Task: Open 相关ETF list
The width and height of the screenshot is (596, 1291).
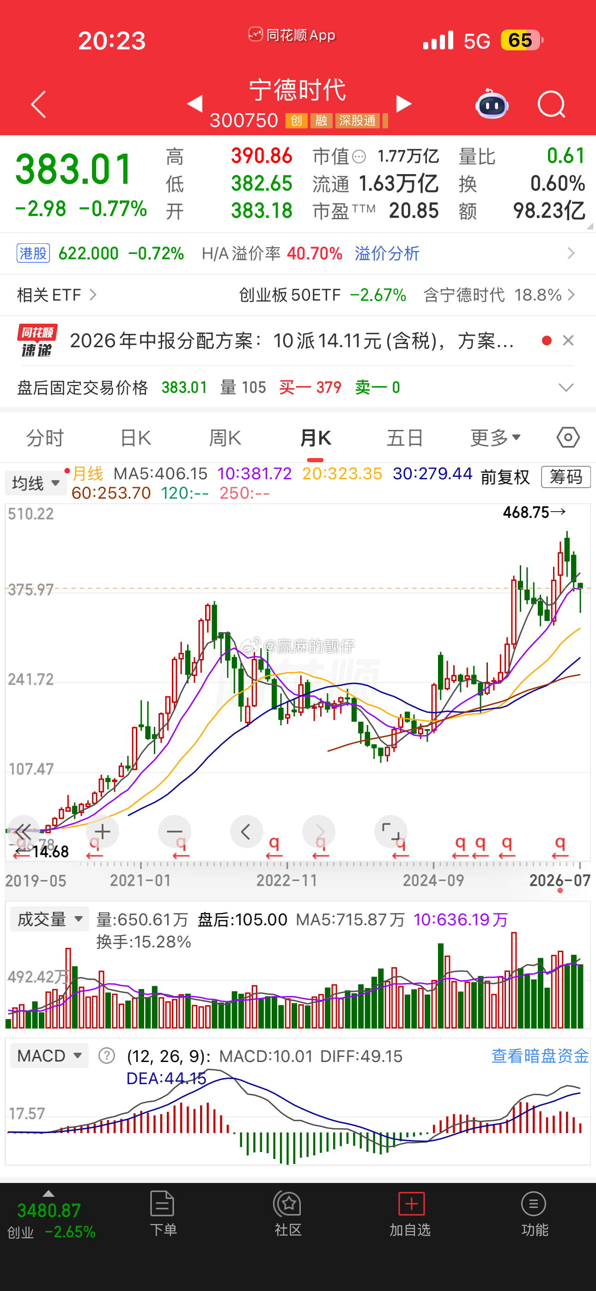Action: point(56,295)
